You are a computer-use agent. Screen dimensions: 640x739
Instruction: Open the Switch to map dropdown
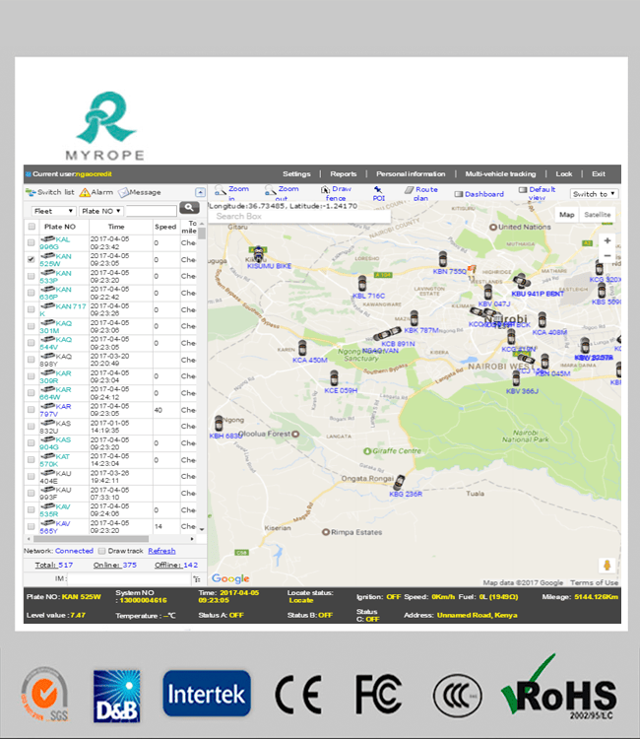coord(594,194)
